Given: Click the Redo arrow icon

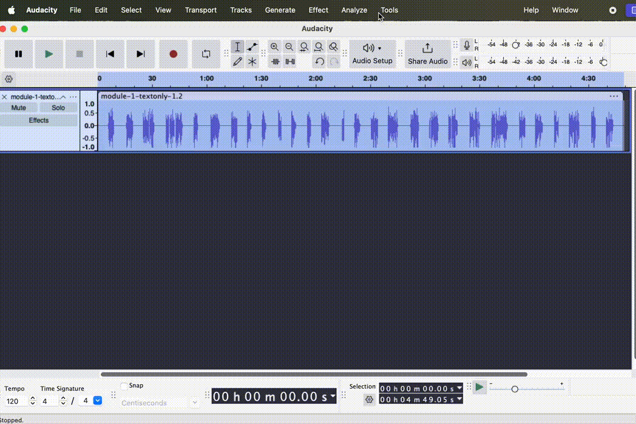Looking at the screenshot, I should 334,62.
